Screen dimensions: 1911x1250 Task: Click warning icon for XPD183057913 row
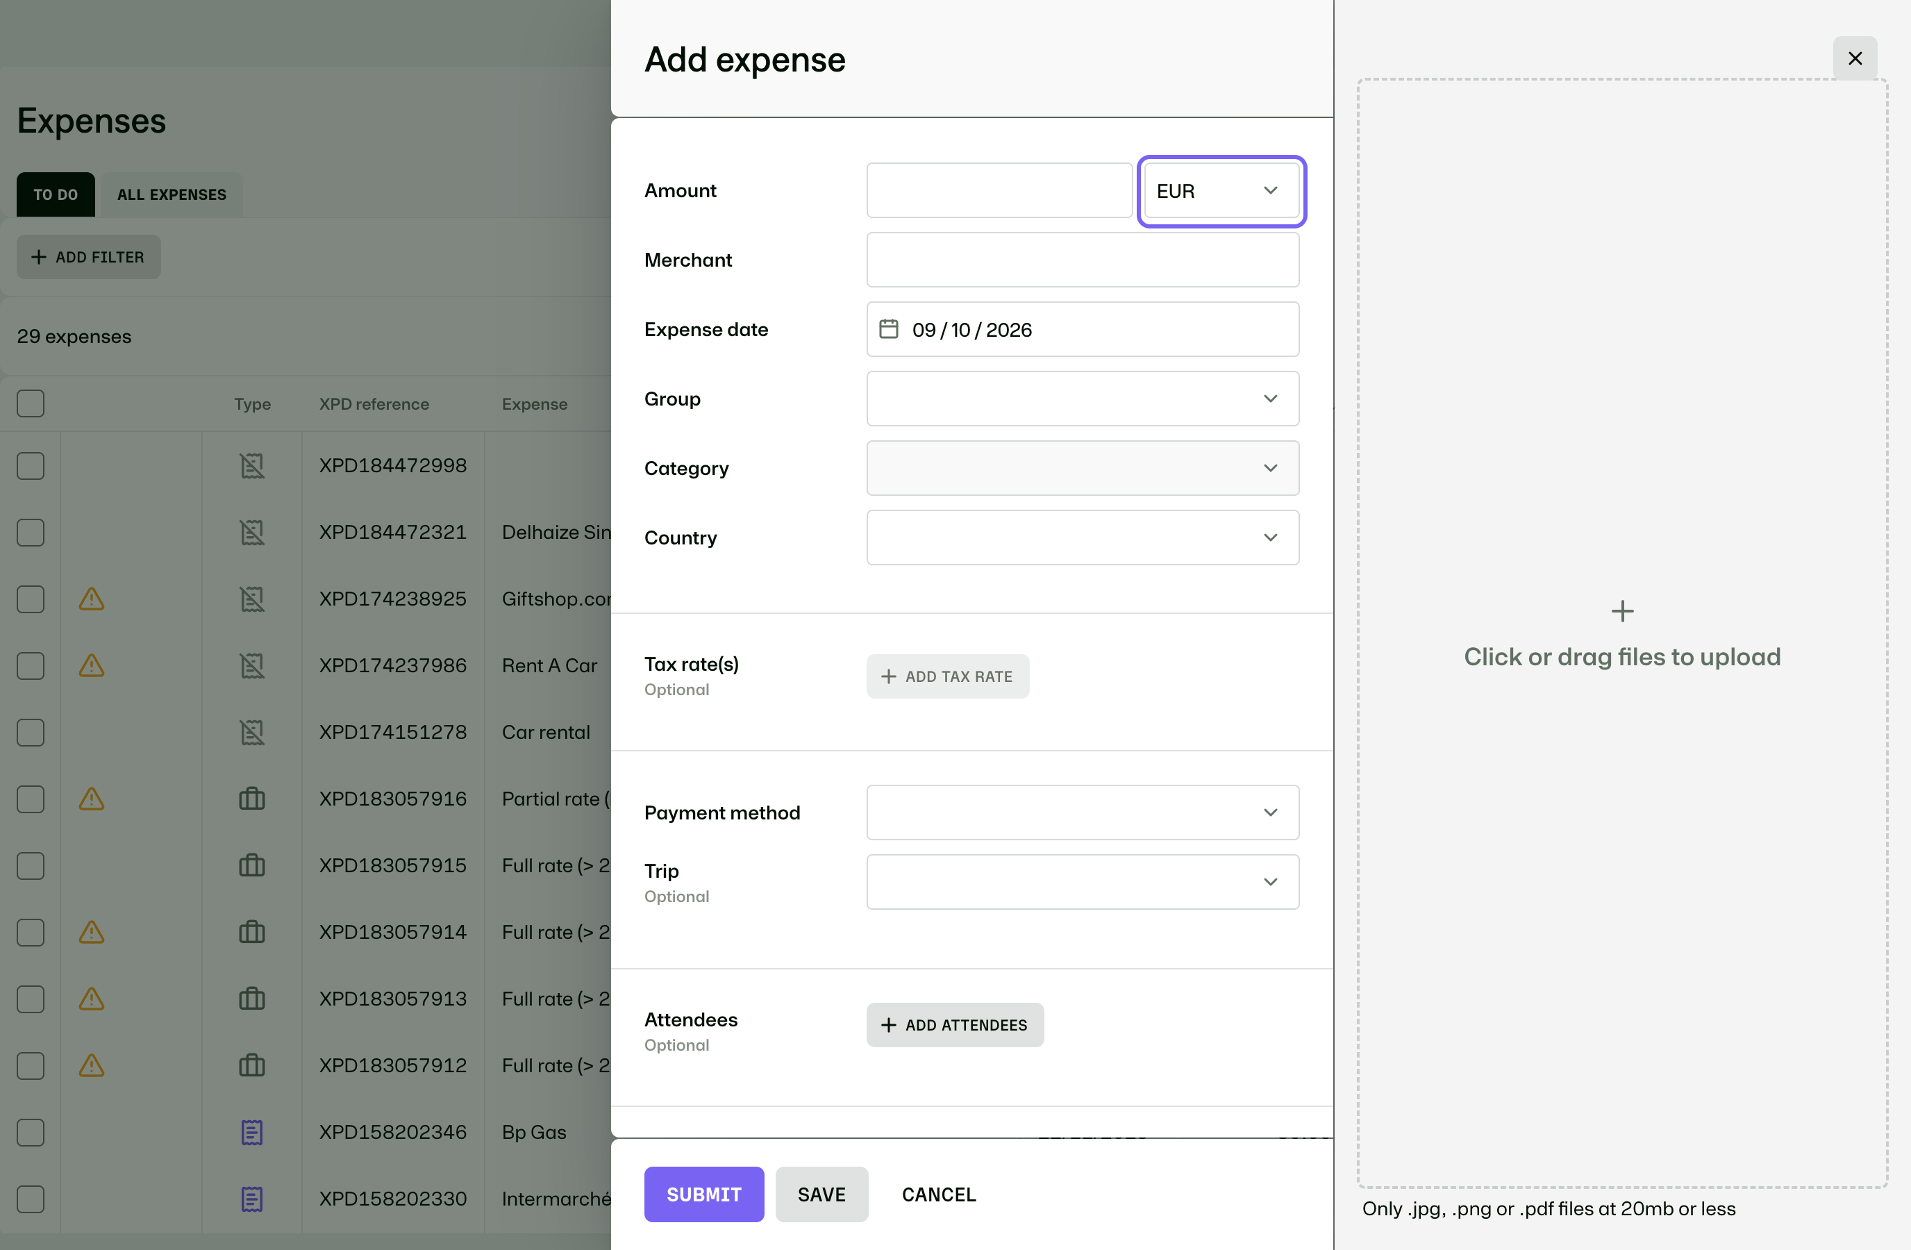pyautogui.click(x=92, y=999)
